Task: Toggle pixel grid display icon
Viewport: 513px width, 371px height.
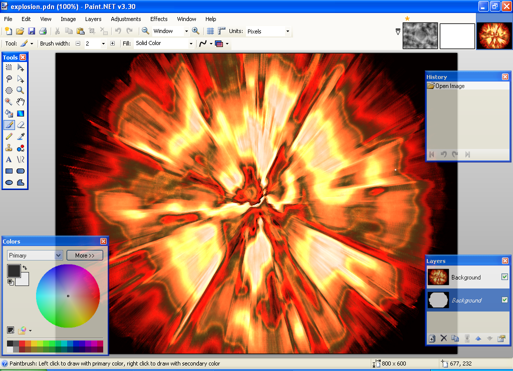Action: pyautogui.click(x=210, y=31)
